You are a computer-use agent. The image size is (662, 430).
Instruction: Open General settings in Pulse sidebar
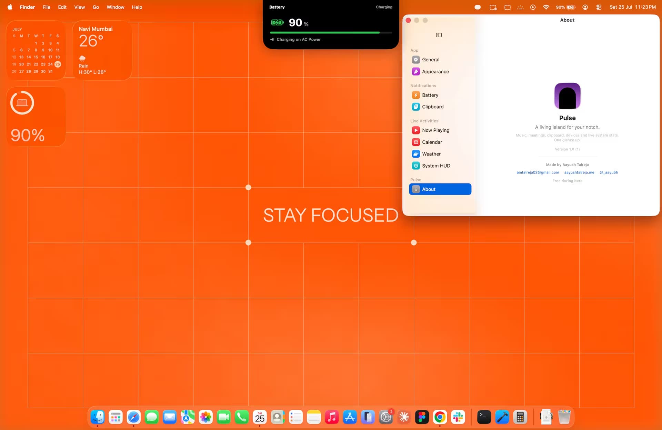pos(440,60)
